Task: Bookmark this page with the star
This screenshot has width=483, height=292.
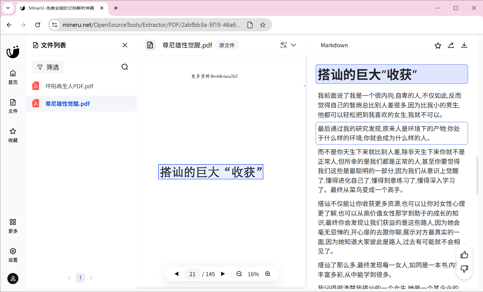Action: [263, 25]
